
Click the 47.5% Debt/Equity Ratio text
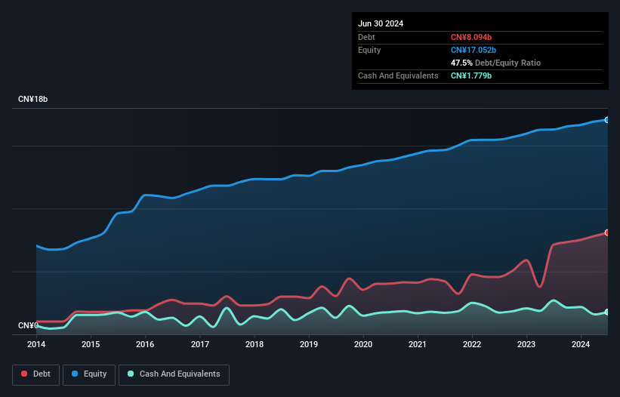pyautogui.click(x=495, y=63)
